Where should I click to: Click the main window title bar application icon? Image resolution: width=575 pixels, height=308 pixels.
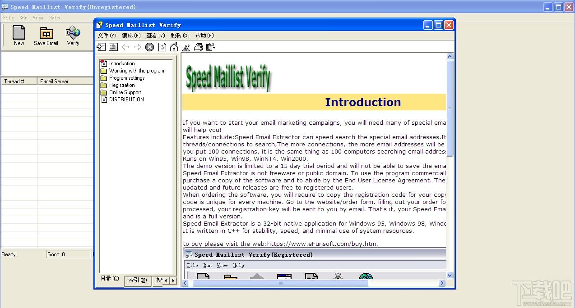point(5,7)
